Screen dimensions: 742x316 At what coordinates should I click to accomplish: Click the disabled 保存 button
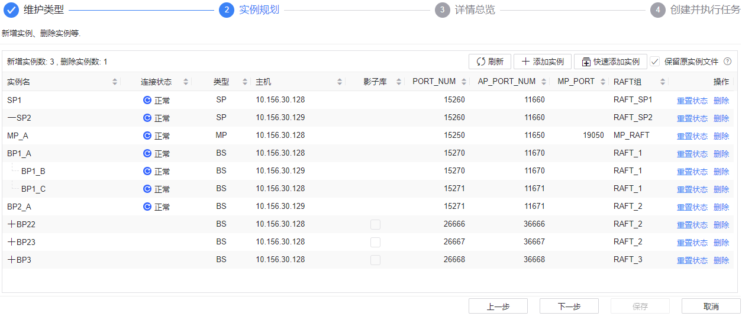(x=640, y=306)
